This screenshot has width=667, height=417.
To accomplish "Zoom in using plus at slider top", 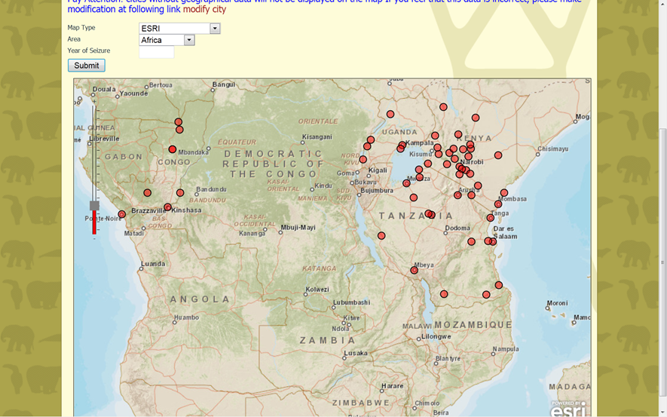I will 94,100.
